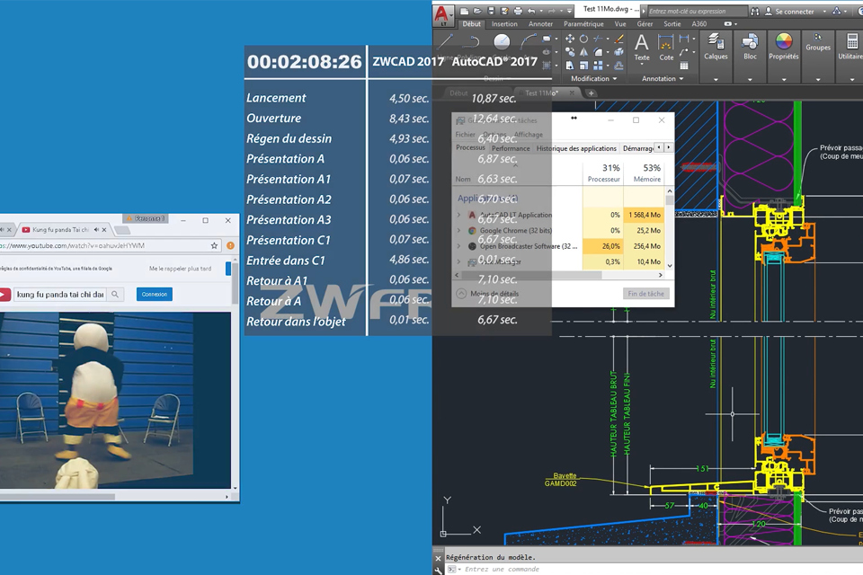Select the Erase tool in Modification panel

click(618, 39)
